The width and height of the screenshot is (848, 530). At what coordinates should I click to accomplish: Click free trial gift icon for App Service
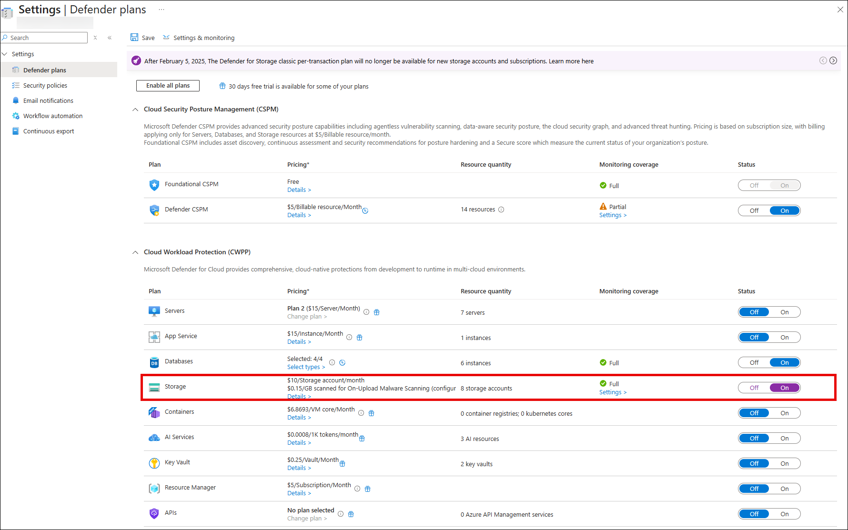[360, 338]
